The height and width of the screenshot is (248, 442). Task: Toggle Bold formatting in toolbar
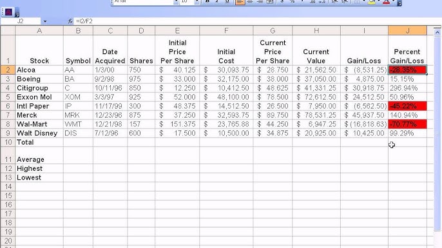[x=207, y=2]
